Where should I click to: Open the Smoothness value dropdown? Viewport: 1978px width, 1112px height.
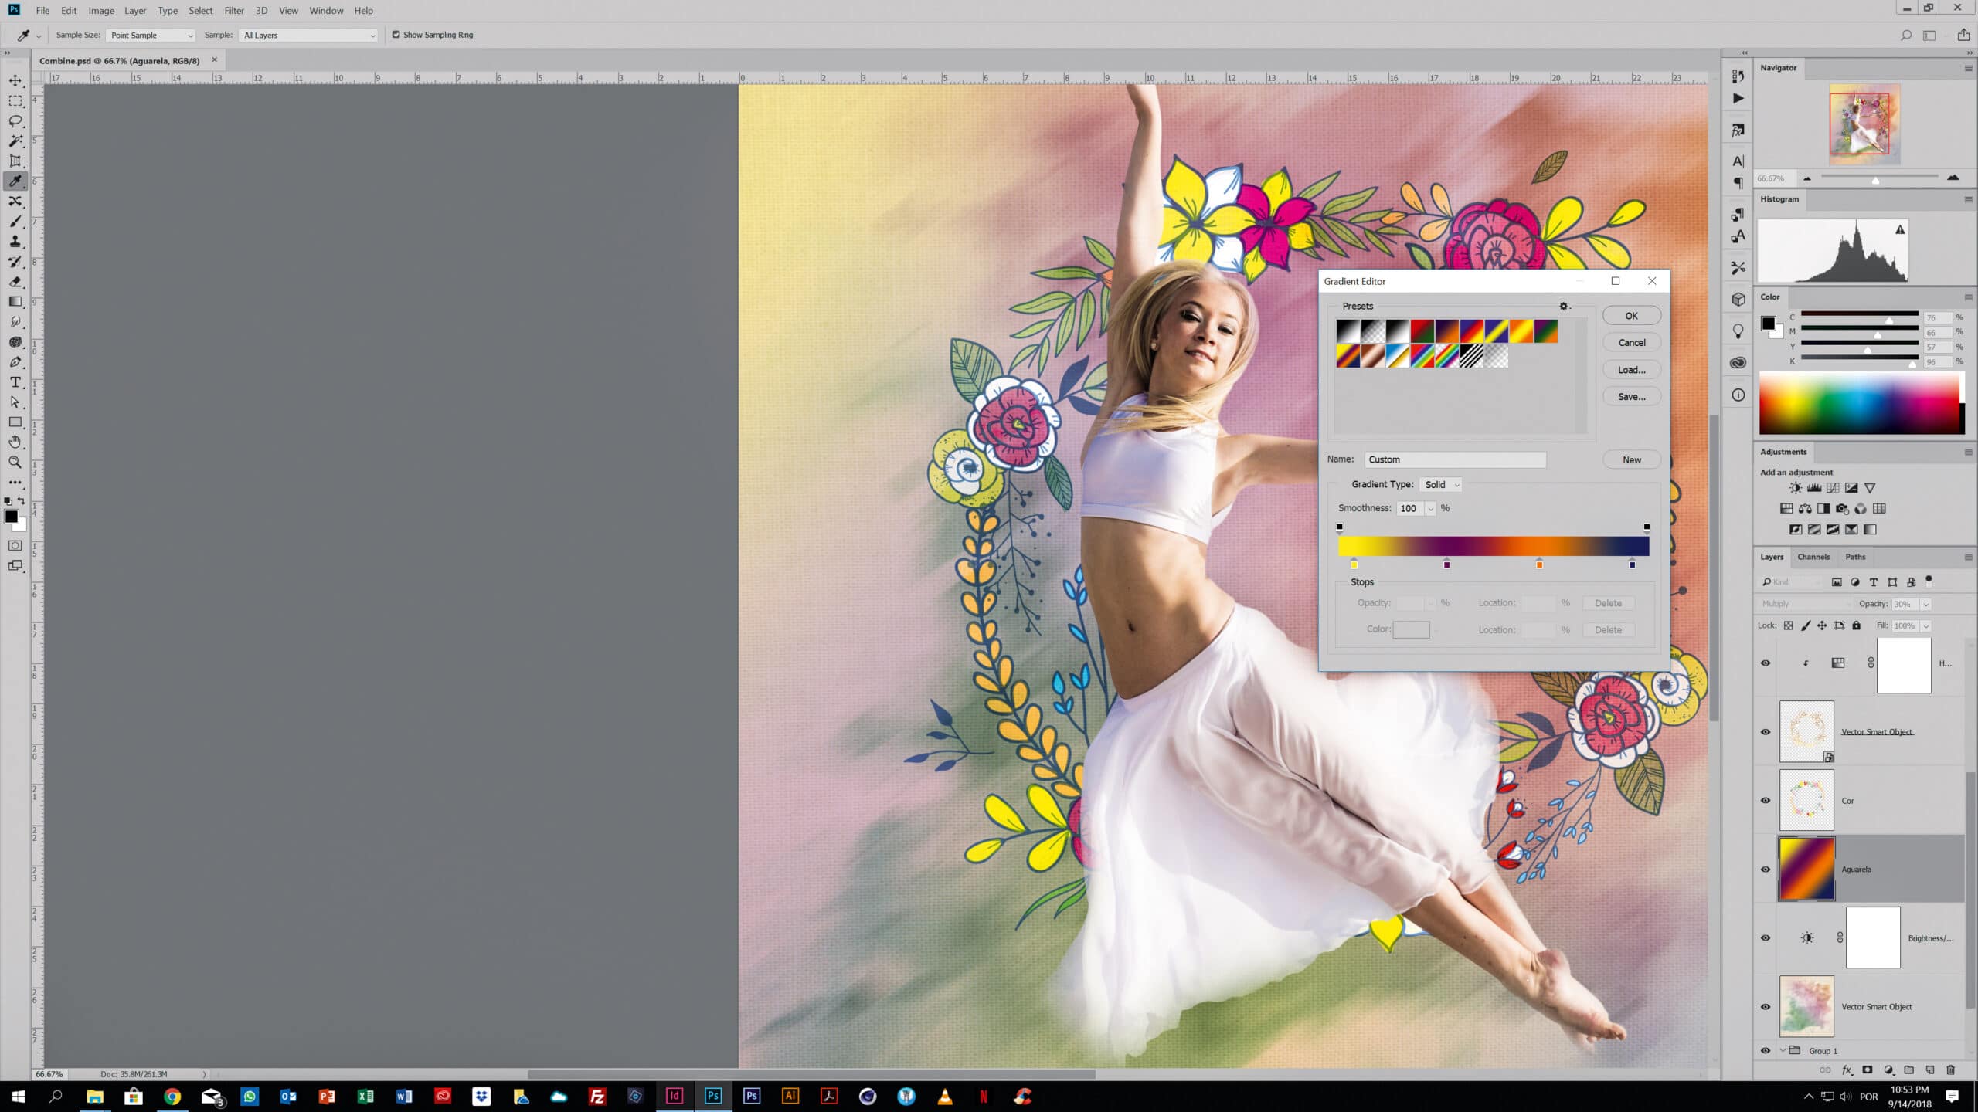(x=1431, y=509)
